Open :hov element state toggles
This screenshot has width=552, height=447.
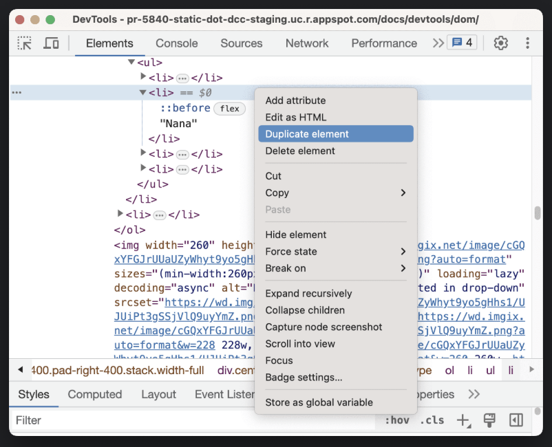click(398, 419)
